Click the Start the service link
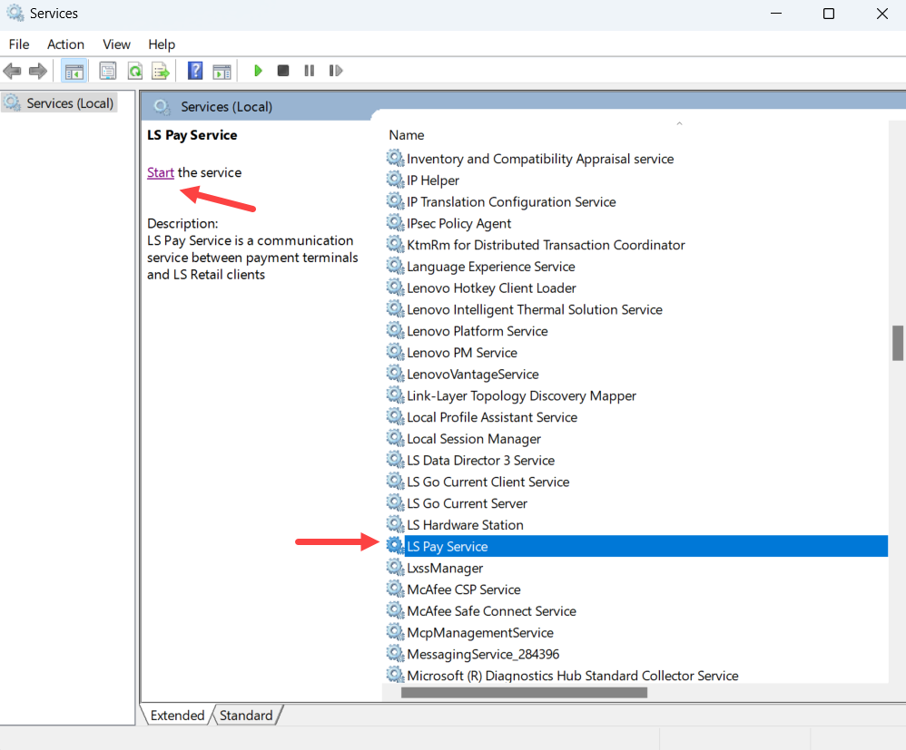This screenshot has height=750, width=906. point(161,172)
